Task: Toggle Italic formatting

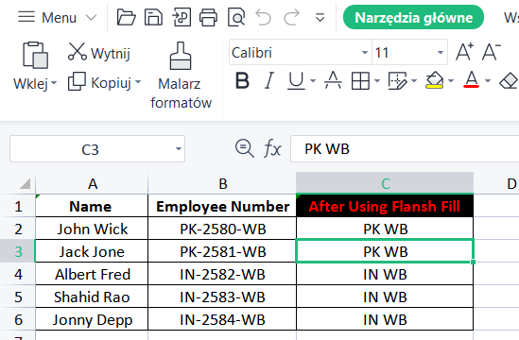Action: pos(269,80)
